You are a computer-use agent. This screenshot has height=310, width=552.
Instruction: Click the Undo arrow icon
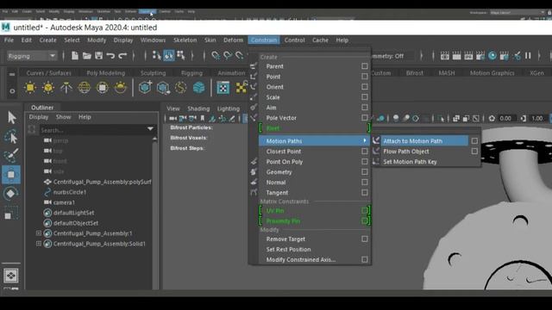pos(110,55)
